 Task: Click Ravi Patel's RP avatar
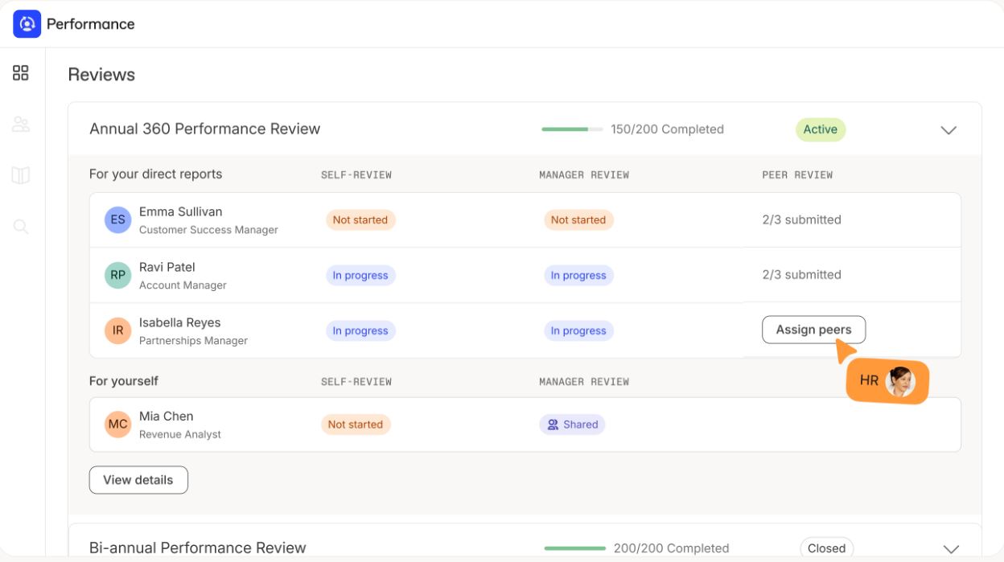pos(118,275)
